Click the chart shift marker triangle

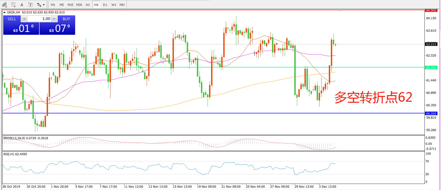tap(340, 11)
